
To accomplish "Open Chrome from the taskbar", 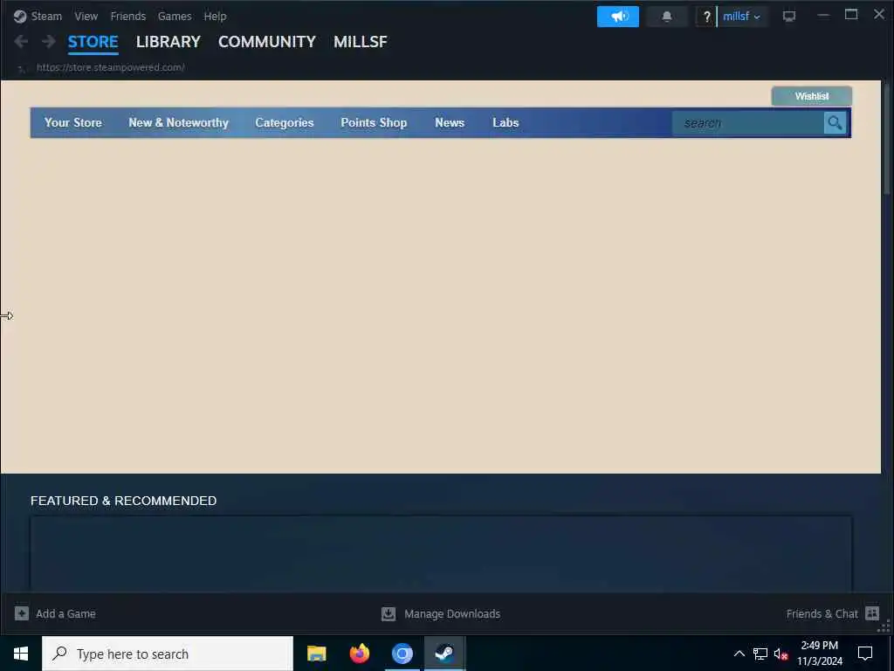I will pyautogui.click(x=402, y=654).
